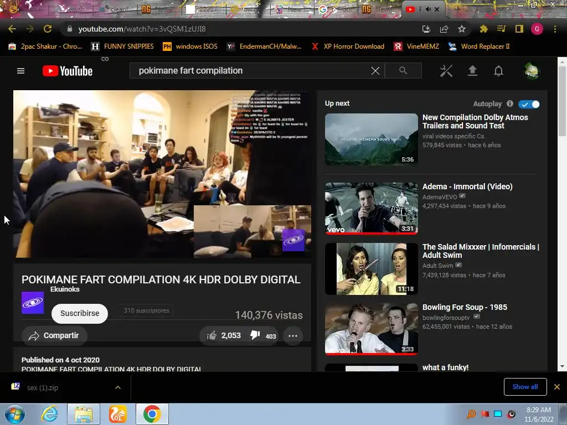567x425 pixels.
Task: Play the main video player
Action: pyautogui.click(x=162, y=174)
